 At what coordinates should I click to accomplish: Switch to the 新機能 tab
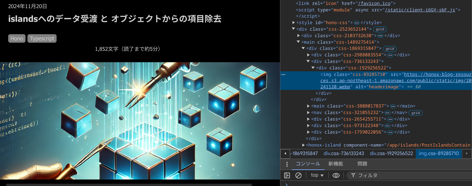(x=336, y=164)
